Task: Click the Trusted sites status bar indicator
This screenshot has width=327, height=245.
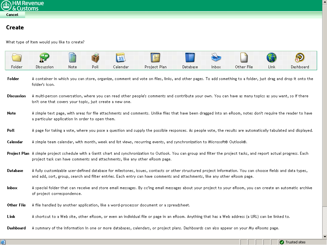Action: tap(293, 242)
